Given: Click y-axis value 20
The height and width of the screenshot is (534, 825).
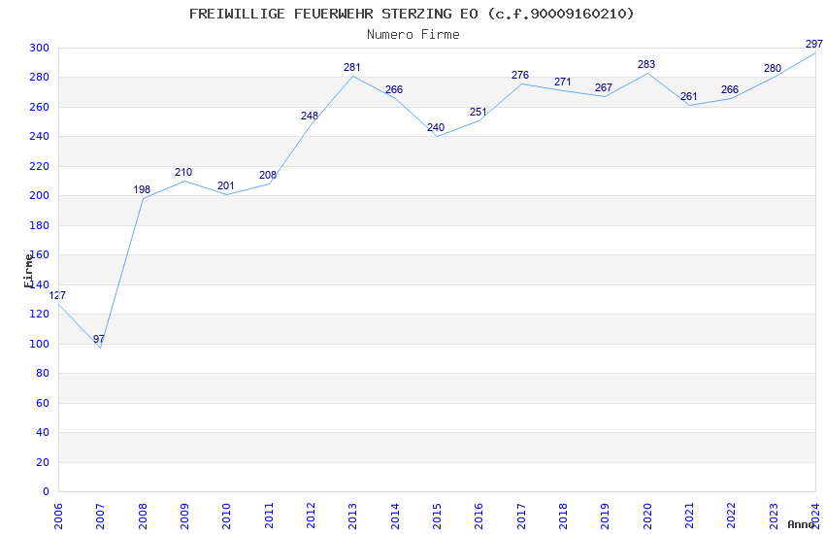Looking at the screenshot, I should [43, 462].
